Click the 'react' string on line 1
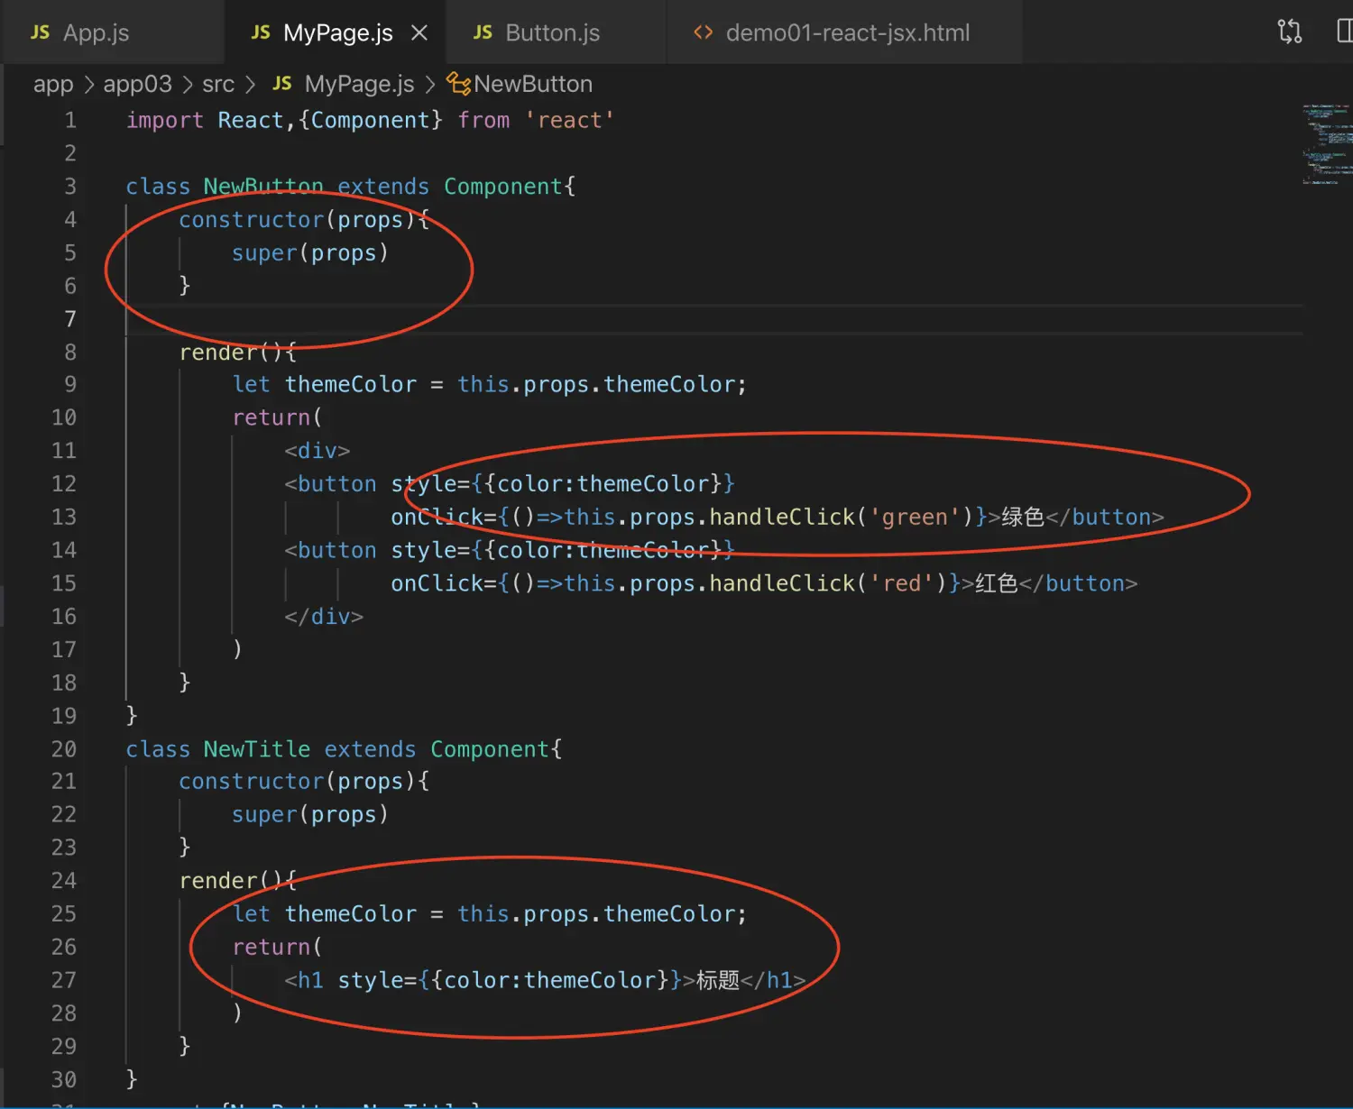Image resolution: width=1353 pixels, height=1109 pixels. pyautogui.click(x=569, y=120)
